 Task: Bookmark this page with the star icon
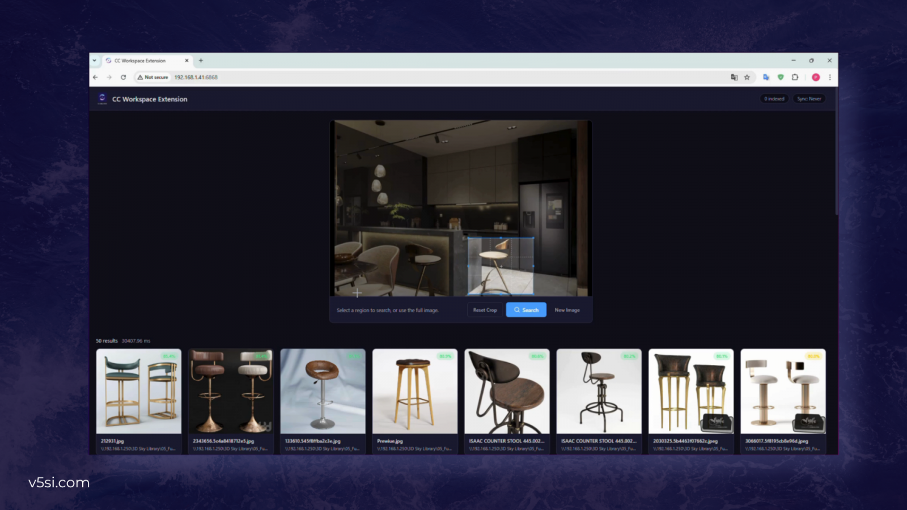(x=747, y=77)
